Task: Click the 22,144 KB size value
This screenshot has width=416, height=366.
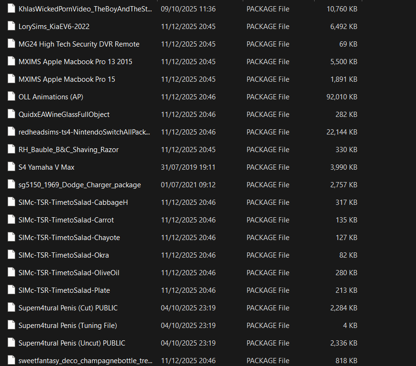Action: click(342, 132)
